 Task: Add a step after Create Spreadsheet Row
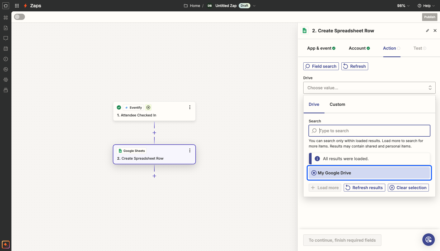click(x=154, y=176)
